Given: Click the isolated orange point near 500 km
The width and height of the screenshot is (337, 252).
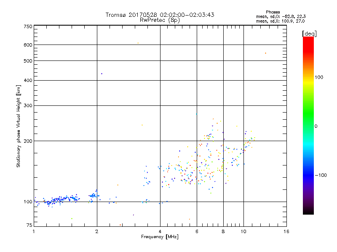Looking at the screenshot, I should pyautogui.click(x=266, y=53).
